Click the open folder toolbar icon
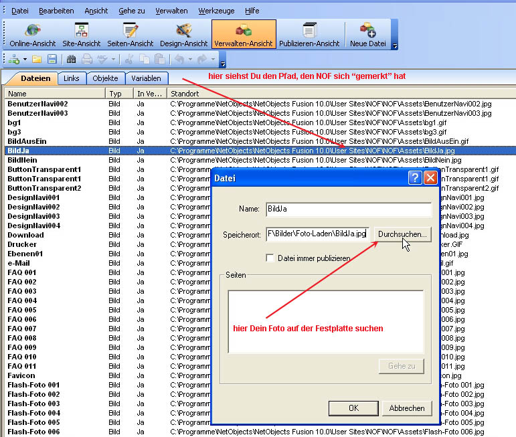Image resolution: width=516 pixels, height=437 pixels. [37, 60]
